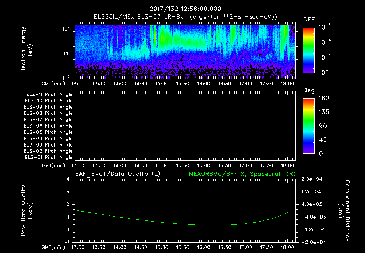Select the plot title 2017/132 12:56:00.000

[185, 9]
